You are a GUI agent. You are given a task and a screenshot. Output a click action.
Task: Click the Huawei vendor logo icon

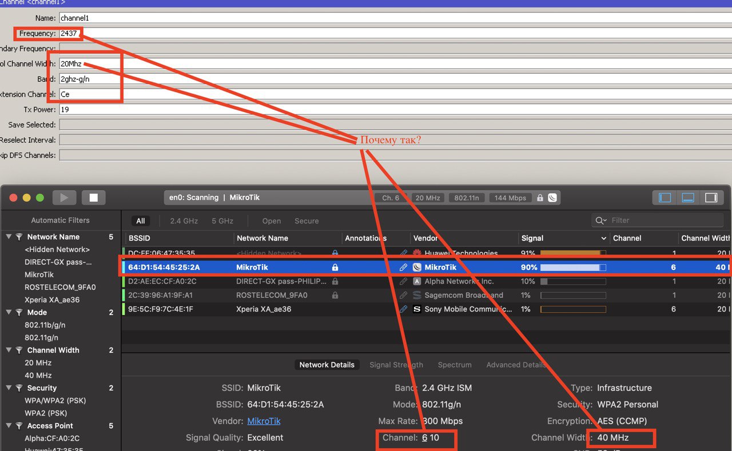click(417, 253)
